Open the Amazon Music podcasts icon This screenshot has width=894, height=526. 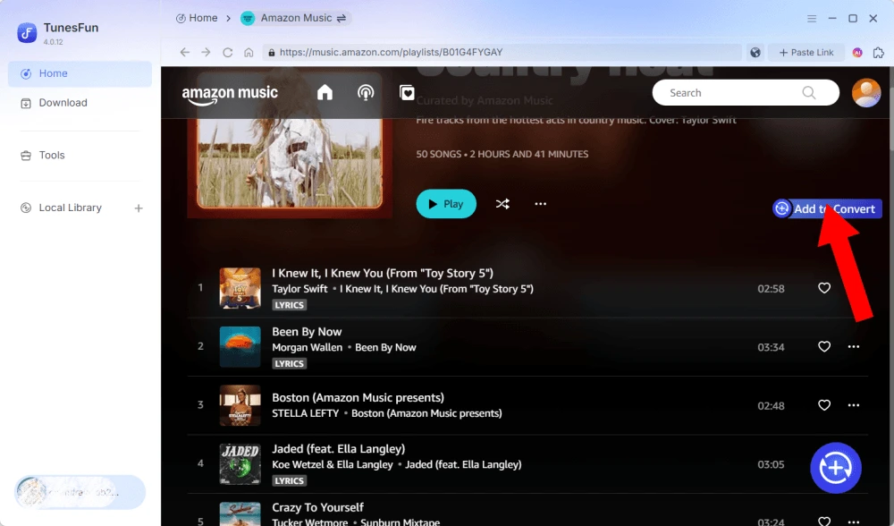pyautogui.click(x=366, y=92)
